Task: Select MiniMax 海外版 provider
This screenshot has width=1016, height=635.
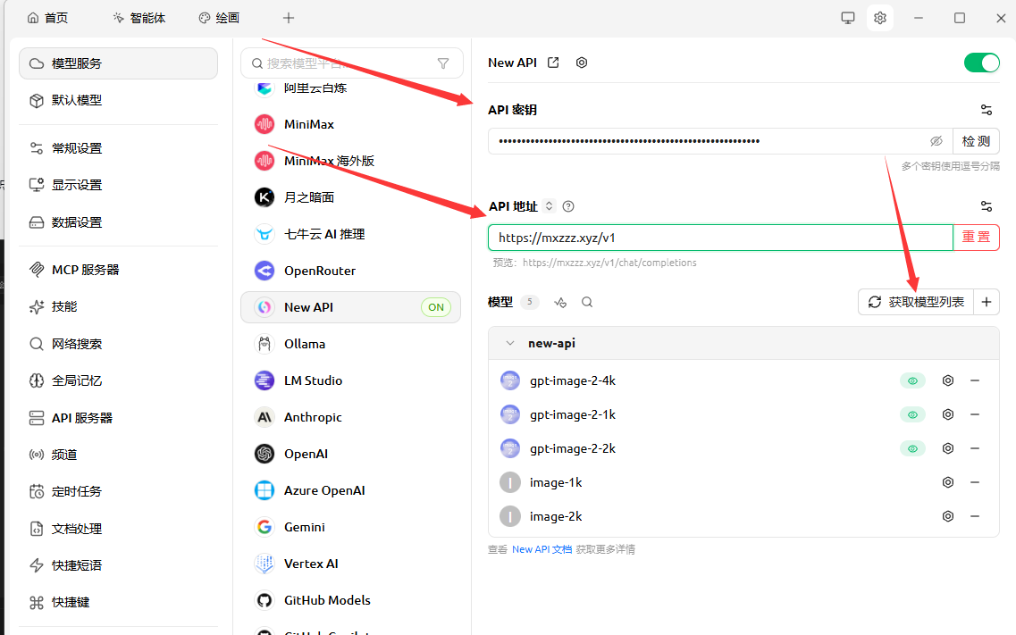Action: 350,161
